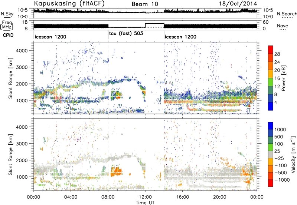Click the 'CPID' row label
297x205 pixels.
click(x=8, y=35)
